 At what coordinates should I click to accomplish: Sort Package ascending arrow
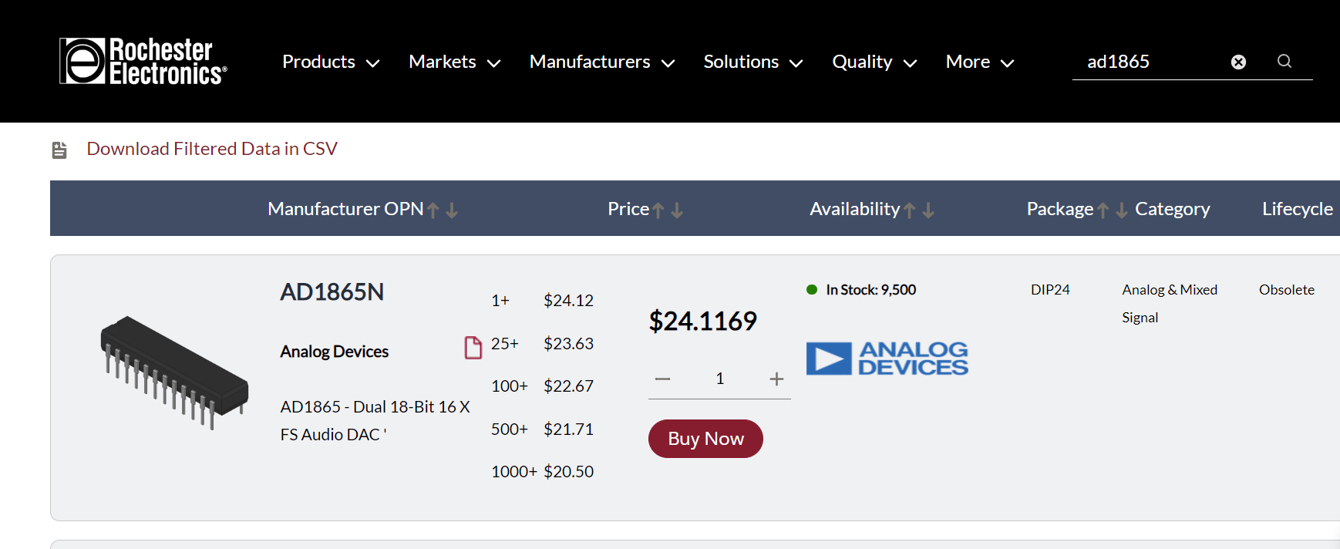pyautogui.click(x=1103, y=210)
